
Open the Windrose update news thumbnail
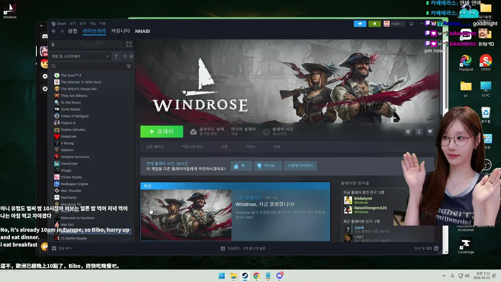coord(186,215)
